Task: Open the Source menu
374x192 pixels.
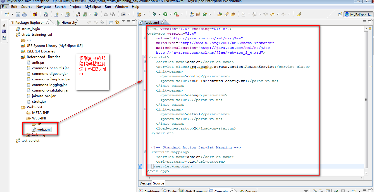Action: 27,6
